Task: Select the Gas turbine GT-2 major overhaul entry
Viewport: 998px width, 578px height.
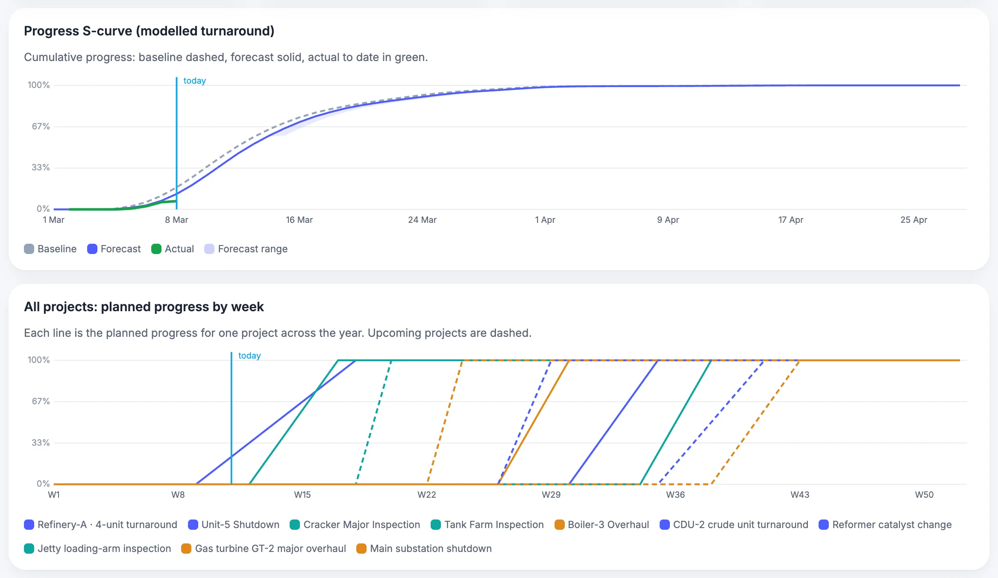Action: [264, 549]
